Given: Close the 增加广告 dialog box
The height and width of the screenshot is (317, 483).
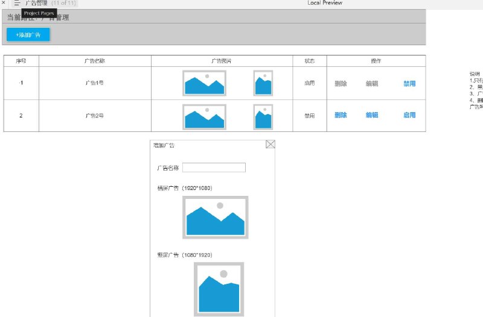Looking at the screenshot, I should [x=270, y=144].
